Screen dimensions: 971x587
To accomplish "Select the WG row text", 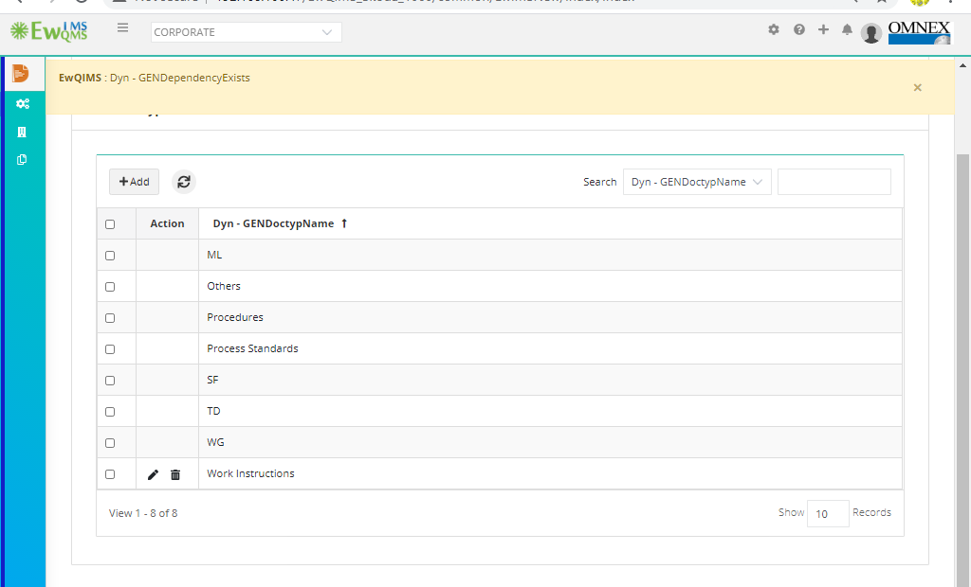I will click(215, 442).
